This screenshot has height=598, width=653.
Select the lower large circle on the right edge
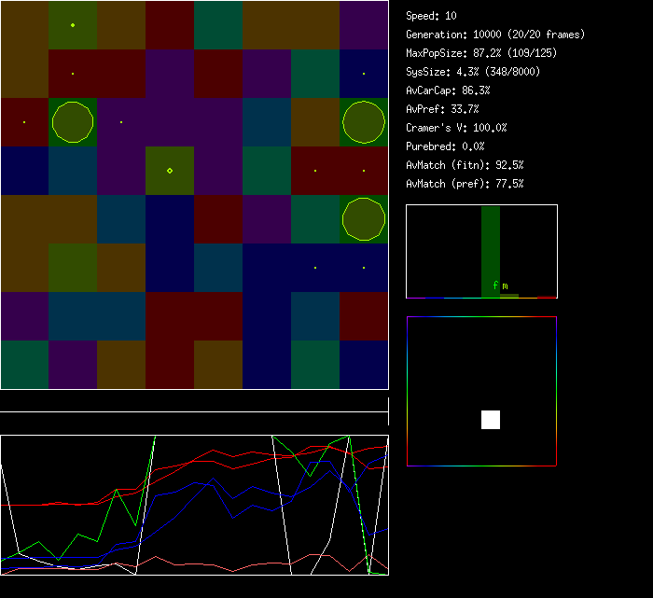click(x=363, y=219)
